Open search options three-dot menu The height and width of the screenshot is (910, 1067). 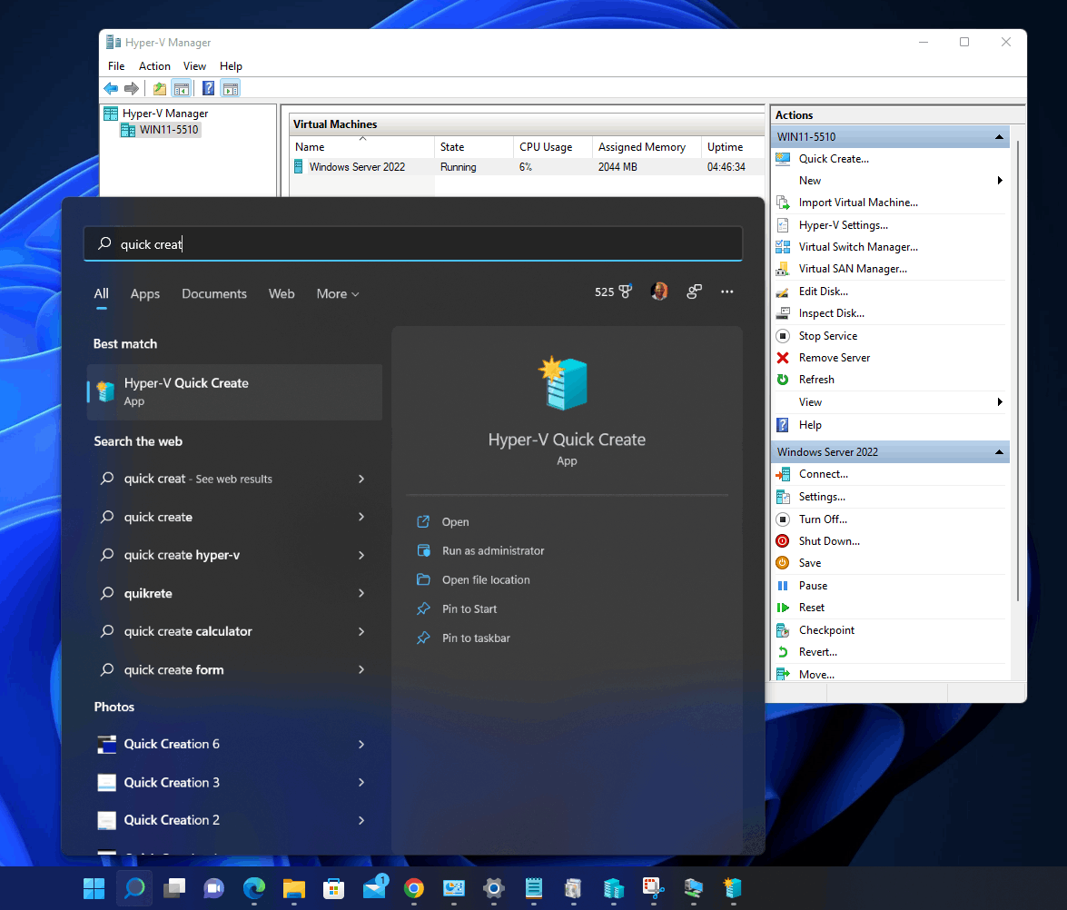click(x=726, y=292)
